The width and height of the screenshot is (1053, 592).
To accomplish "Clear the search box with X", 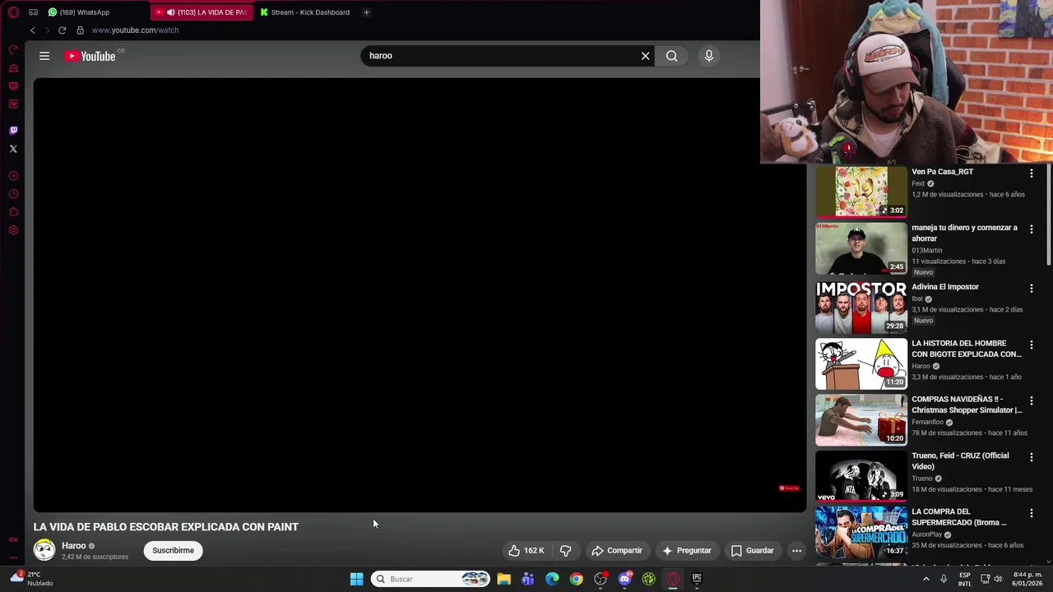I will point(645,56).
